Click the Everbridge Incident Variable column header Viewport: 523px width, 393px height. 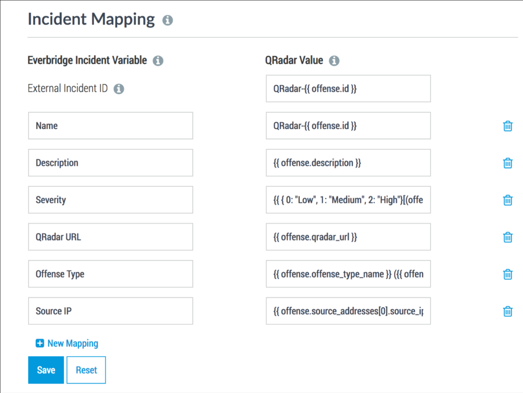[x=87, y=60]
